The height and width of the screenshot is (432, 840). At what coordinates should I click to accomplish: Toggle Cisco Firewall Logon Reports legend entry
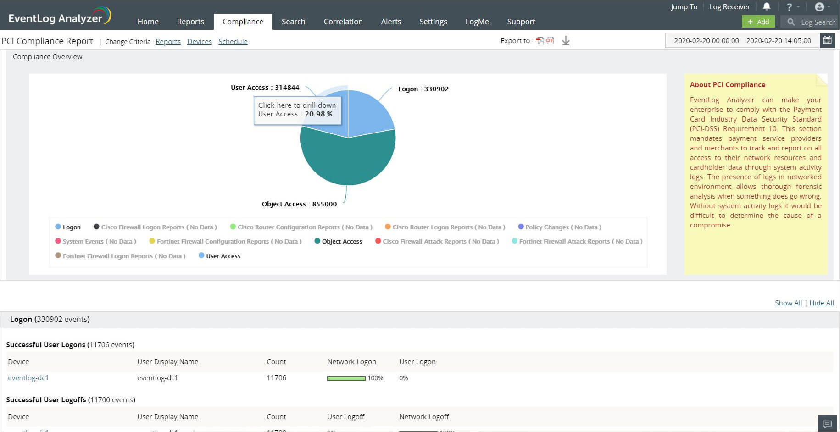(155, 227)
